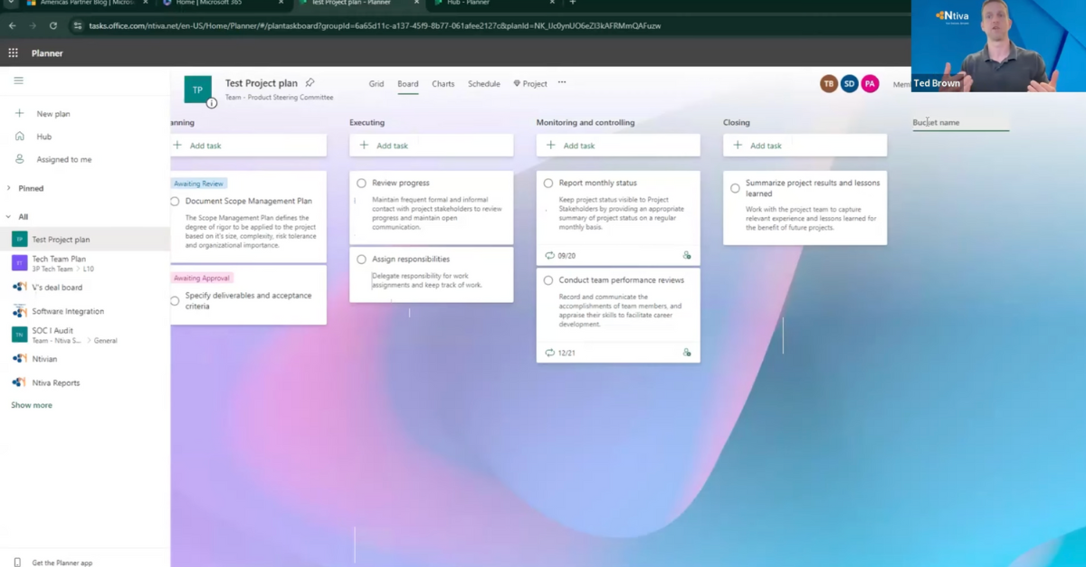1086x567 pixels.
Task: Switch to the Charts tab
Action: tap(443, 83)
